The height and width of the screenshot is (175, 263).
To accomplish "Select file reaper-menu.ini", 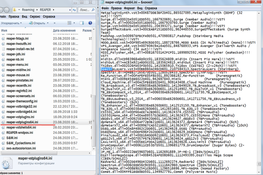I will [17, 65].
